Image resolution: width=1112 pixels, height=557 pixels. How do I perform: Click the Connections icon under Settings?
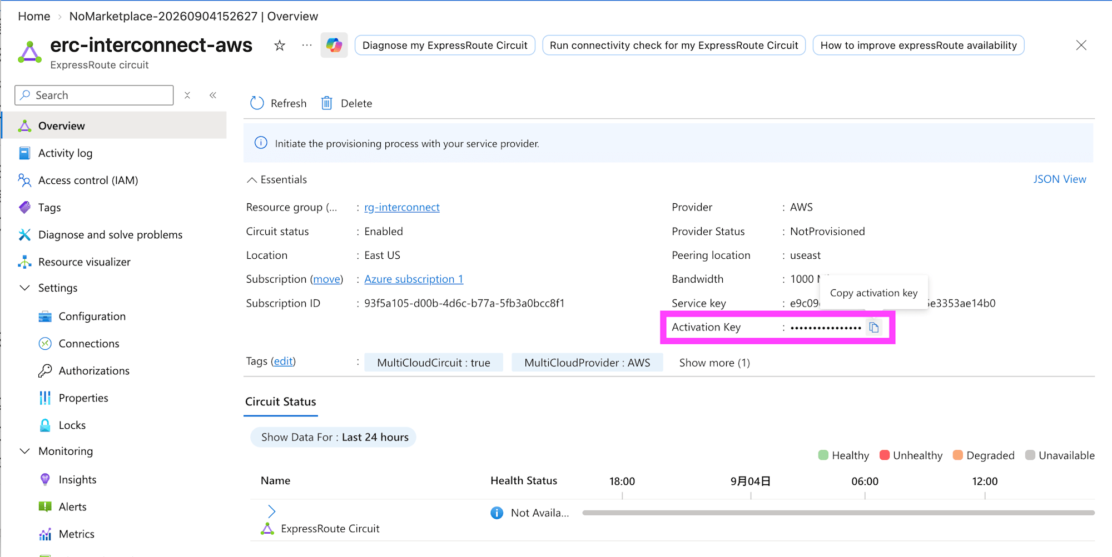(45, 344)
